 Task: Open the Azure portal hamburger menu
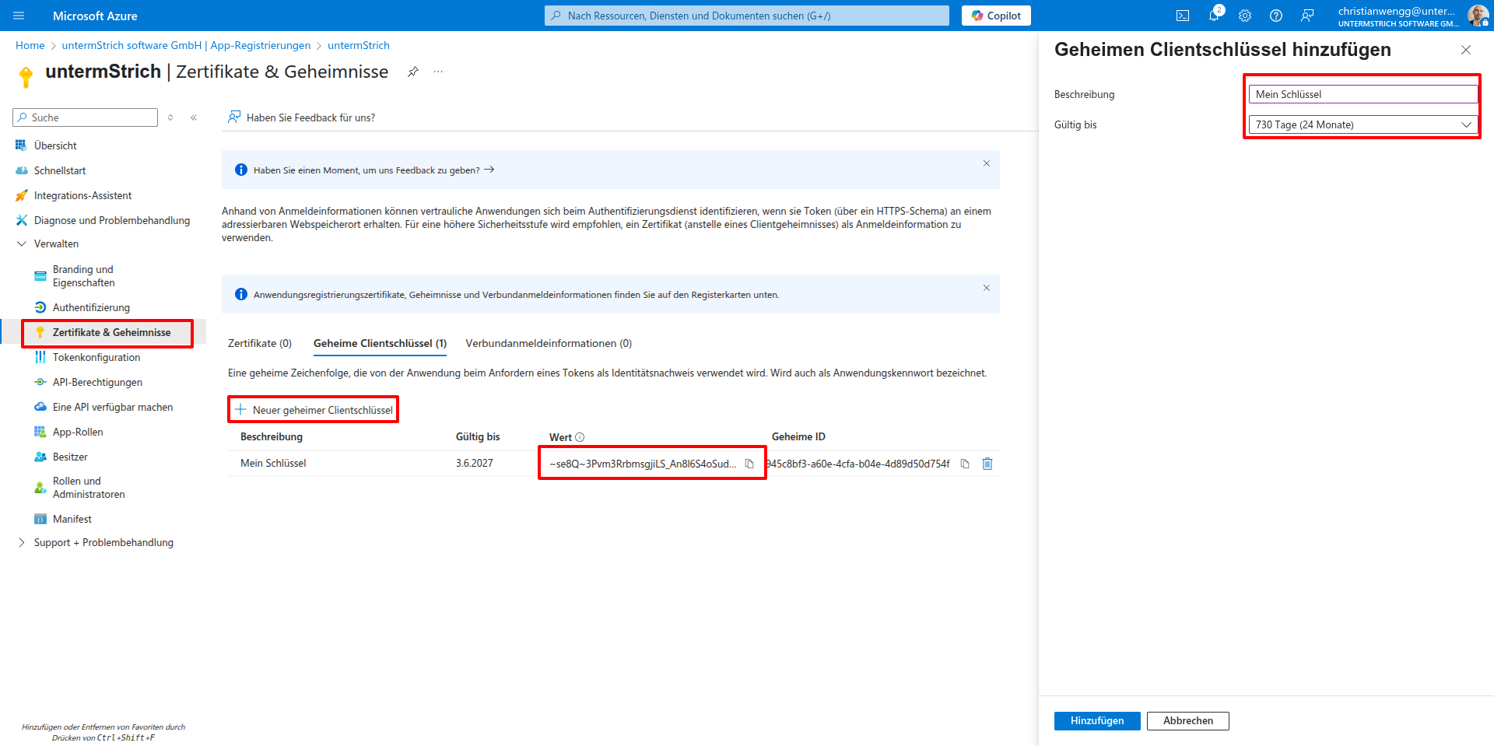19,16
